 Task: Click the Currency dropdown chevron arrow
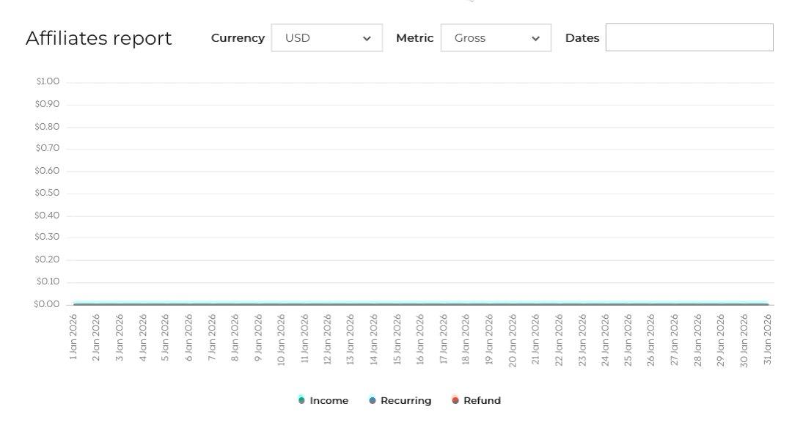click(367, 39)
